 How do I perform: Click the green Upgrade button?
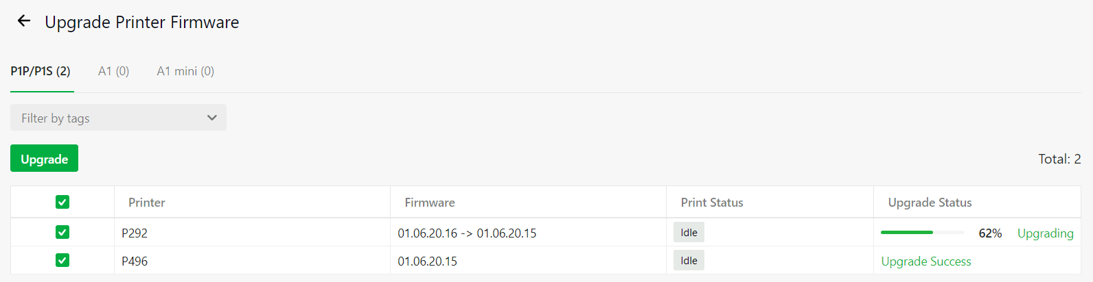pyautogui.click(x=44, y=158)
